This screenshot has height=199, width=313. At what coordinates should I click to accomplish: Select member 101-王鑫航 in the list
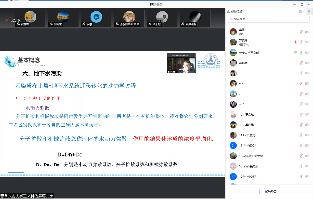(247, 114)
